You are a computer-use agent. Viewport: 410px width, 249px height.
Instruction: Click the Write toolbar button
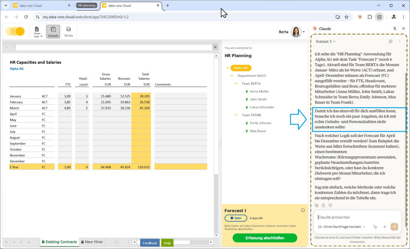click(x=68, y=32)
